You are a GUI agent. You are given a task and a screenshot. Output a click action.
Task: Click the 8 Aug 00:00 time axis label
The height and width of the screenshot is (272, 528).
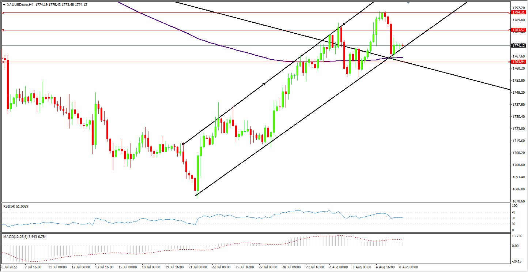point(408,267)
